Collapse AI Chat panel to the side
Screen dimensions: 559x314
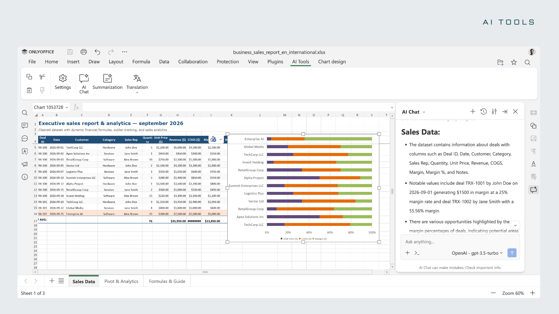coord(505,111)
